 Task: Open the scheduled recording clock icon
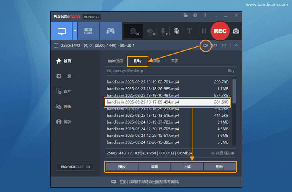tap(195, 16)
